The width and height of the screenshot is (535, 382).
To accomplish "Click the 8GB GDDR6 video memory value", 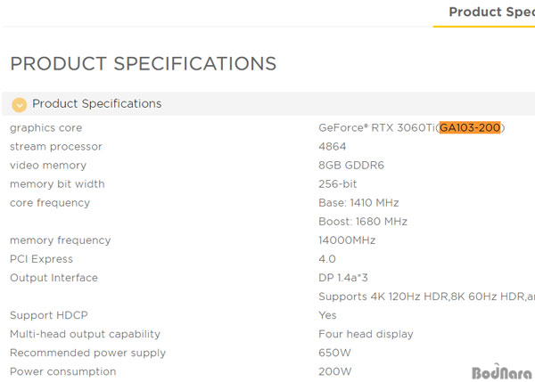I will click(x=351, y=166).
